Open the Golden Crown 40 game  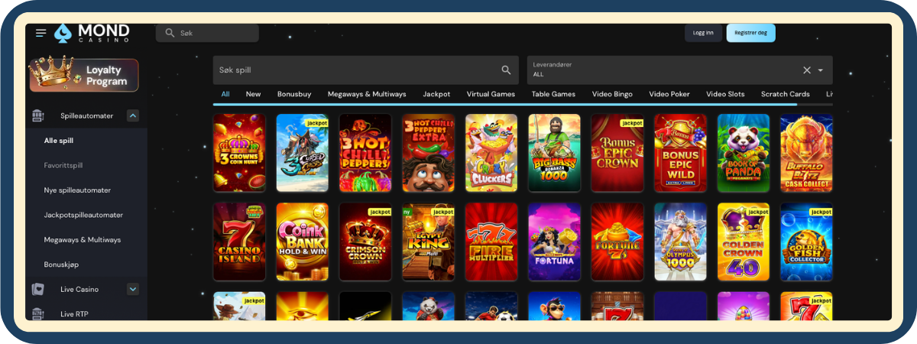click(744, 242)
